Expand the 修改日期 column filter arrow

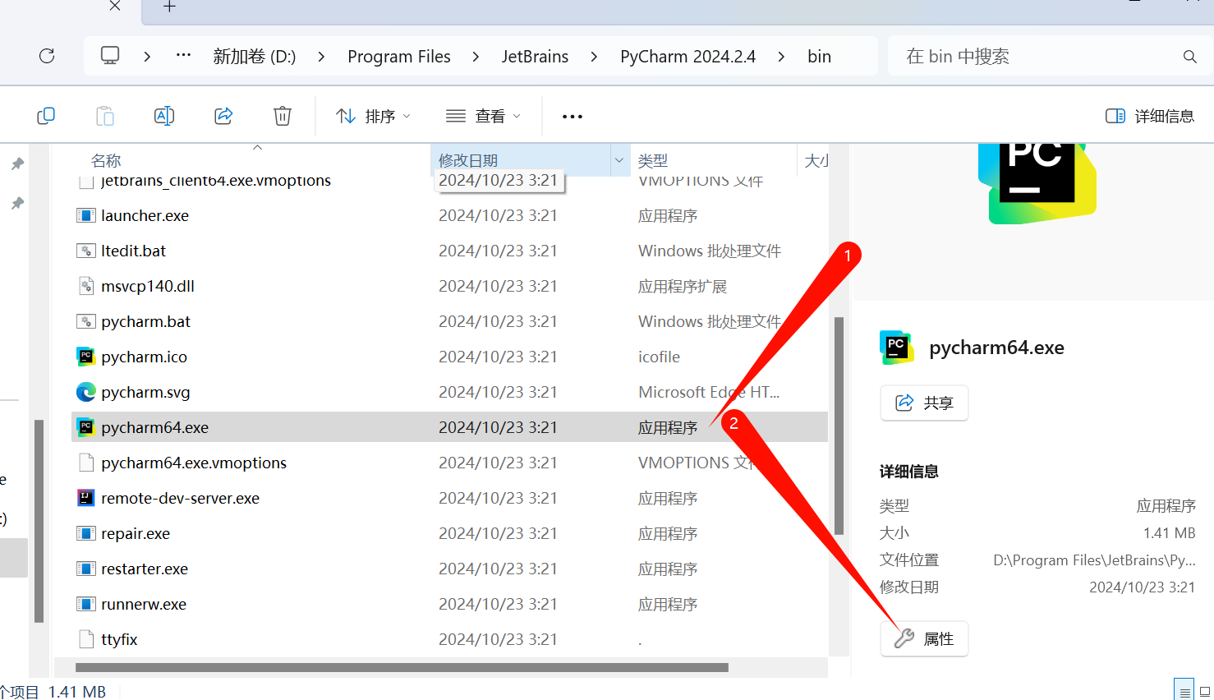pos(619,160)
